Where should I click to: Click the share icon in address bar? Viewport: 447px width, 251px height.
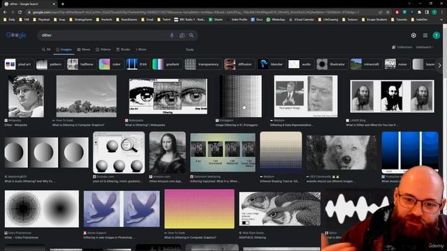[380, 13]
